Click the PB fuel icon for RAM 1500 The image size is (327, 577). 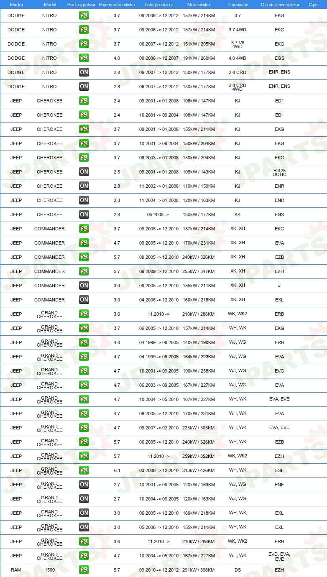(x=84, y=570)
